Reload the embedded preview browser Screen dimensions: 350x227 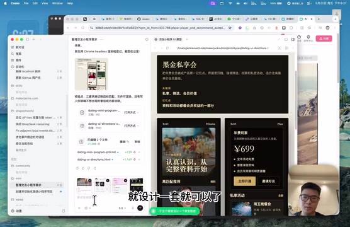[167, 48]
